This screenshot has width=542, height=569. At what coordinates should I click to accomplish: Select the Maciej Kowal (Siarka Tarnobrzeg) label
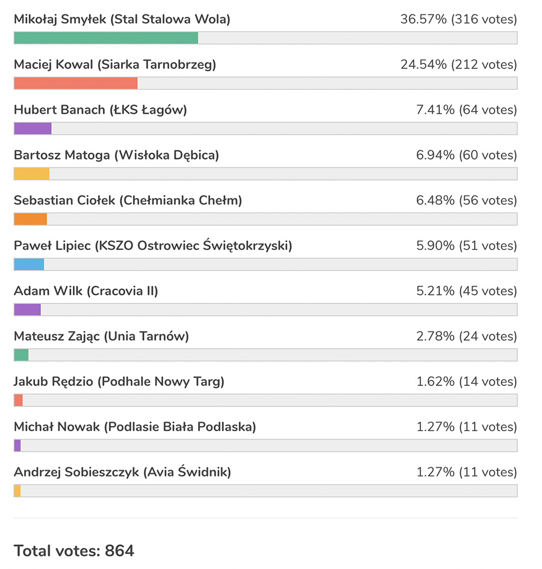(x=114, y=65)
